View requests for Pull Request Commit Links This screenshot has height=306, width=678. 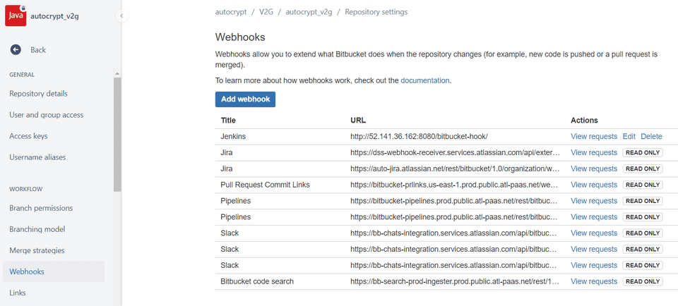click(x=593, y=185)
